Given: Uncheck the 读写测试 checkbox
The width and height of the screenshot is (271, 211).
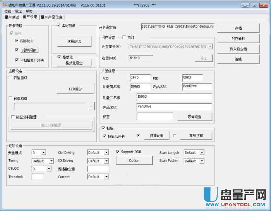Looking at the screenshot, I should click(x=58, y=25).
